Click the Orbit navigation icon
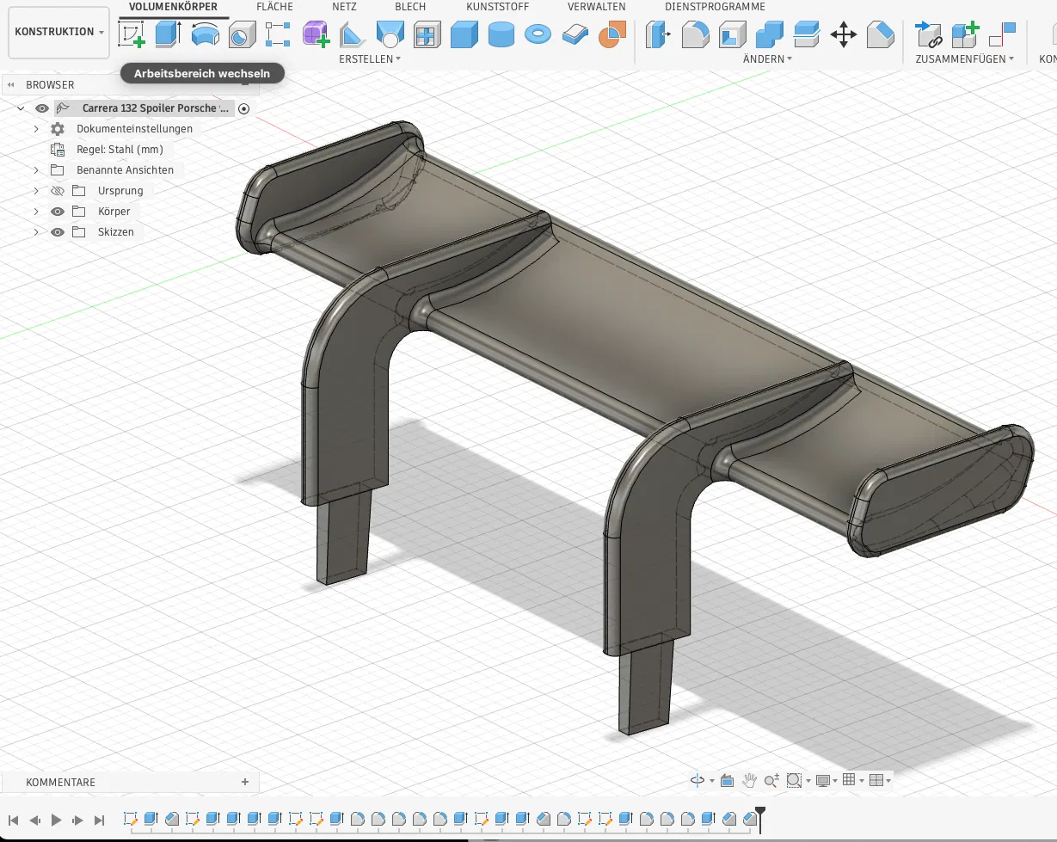Image resolution: width=1057 pixels, height=842 pixels. [697, 780]
